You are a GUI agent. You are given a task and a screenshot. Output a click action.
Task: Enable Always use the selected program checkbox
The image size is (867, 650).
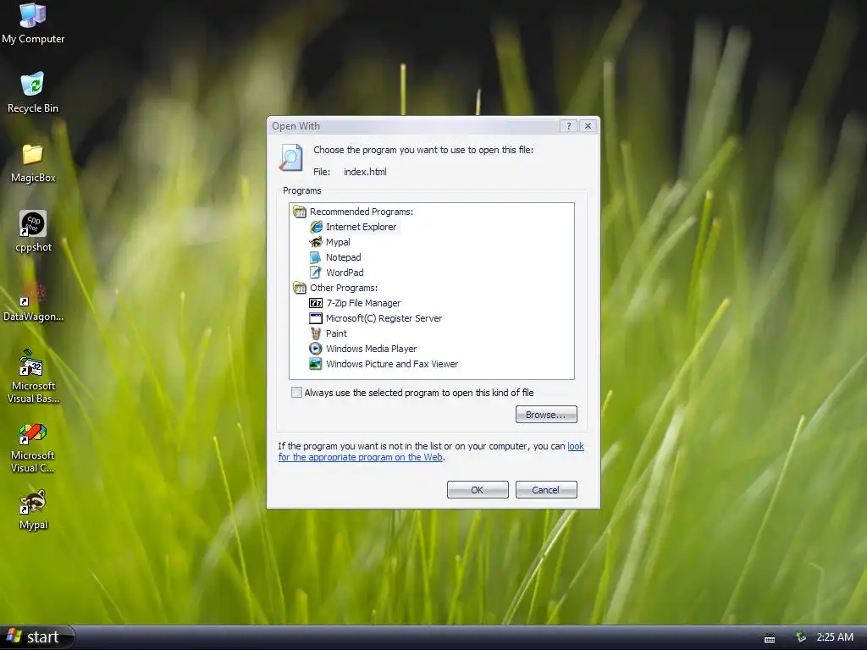point(297,393)
